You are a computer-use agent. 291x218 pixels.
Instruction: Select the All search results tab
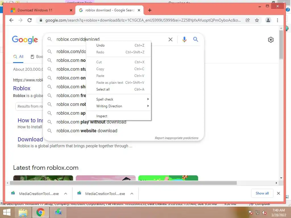(x=18, y=57)
